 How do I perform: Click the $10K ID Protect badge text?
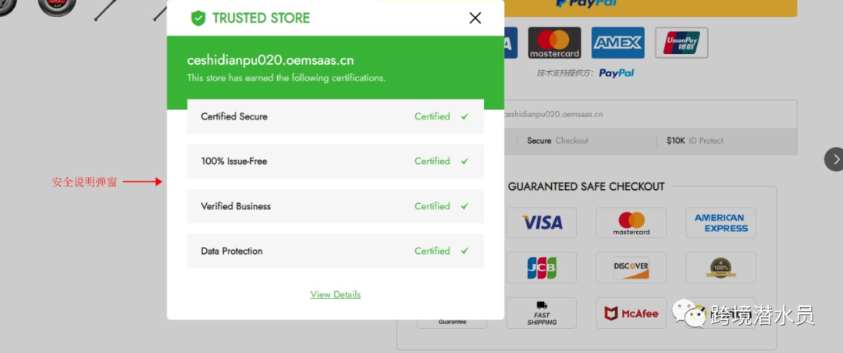[x=695, y=141]
